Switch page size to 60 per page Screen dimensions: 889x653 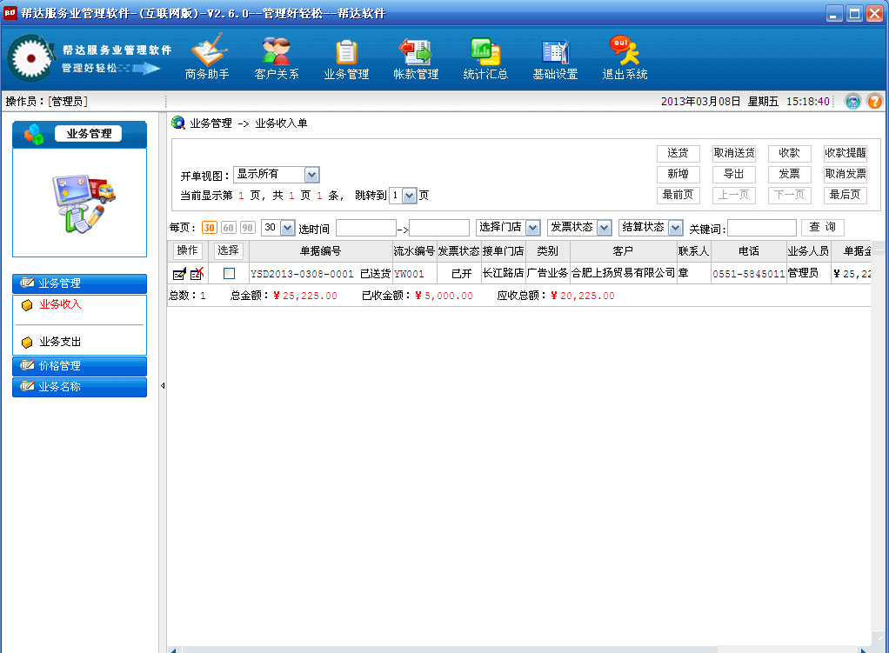[229, 228]
